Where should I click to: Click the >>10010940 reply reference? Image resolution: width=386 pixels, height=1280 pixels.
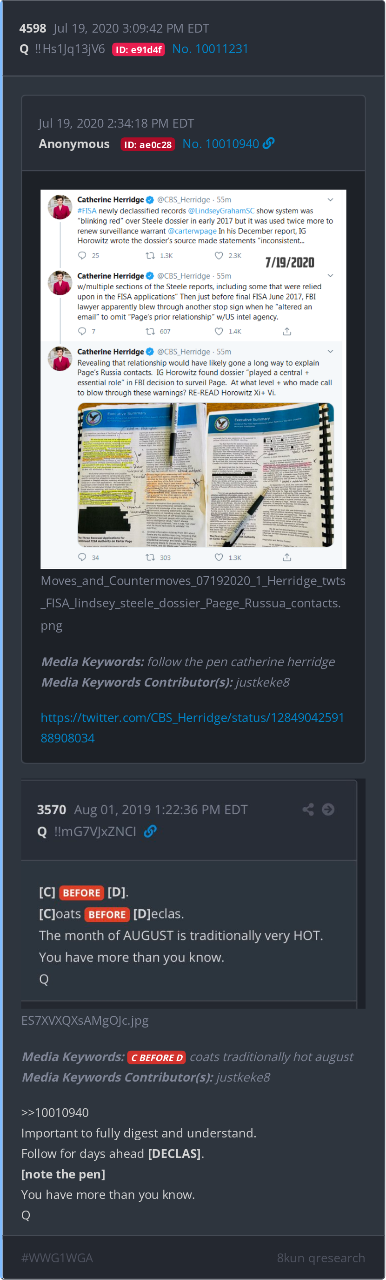[x=55, y=1113]
